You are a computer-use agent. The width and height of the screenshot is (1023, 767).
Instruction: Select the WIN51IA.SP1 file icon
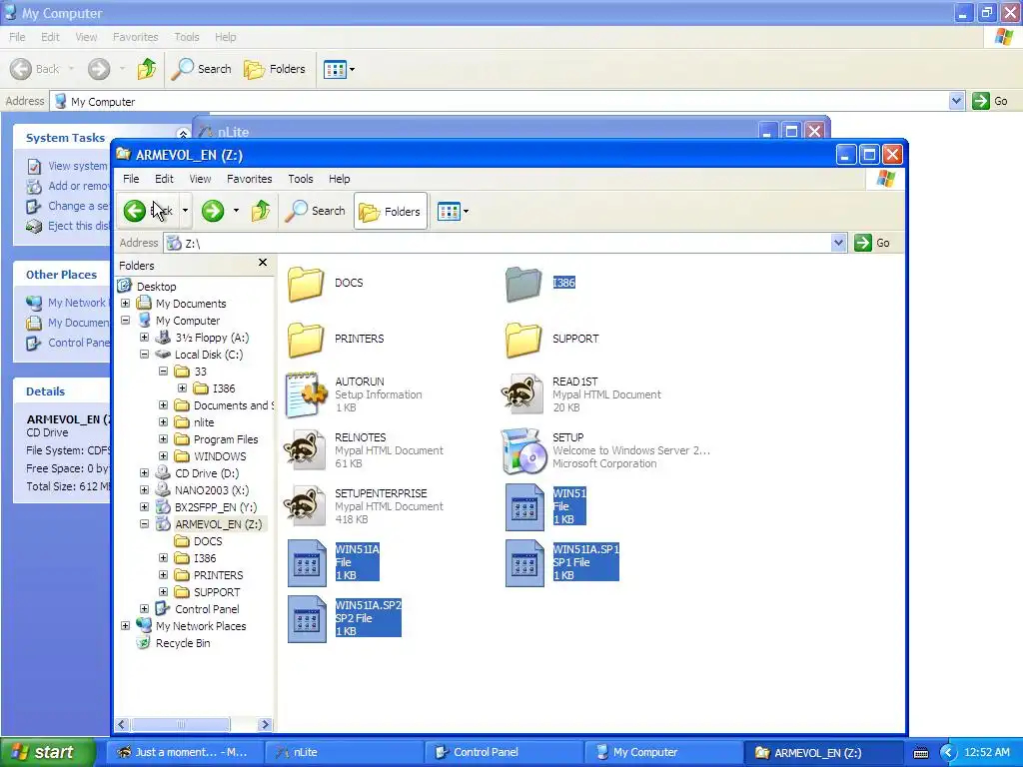(524, 563)
